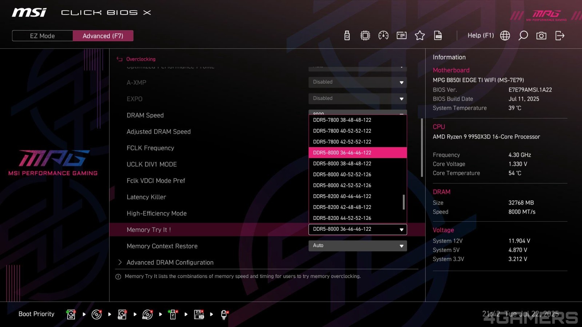Select the USB optical disc boot device

point(148,314)
